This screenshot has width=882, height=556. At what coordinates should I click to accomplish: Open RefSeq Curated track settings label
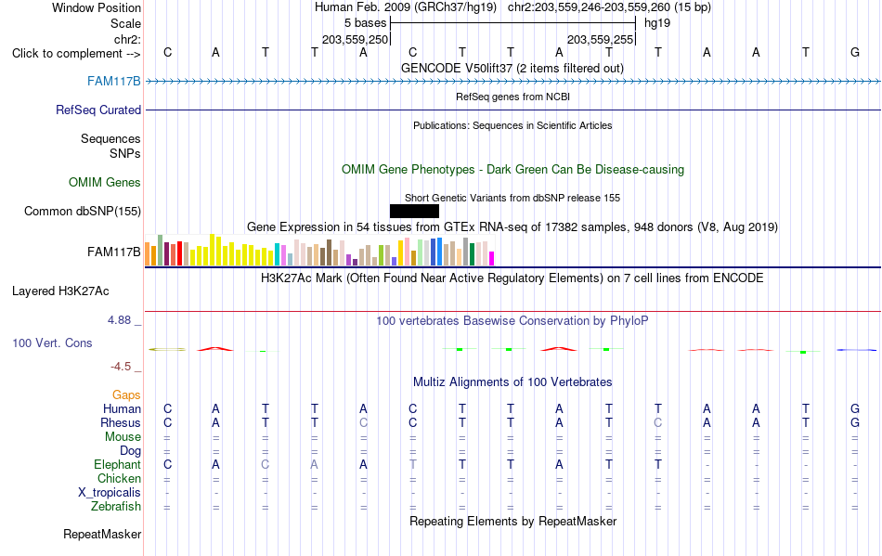[x=97, y=110]
